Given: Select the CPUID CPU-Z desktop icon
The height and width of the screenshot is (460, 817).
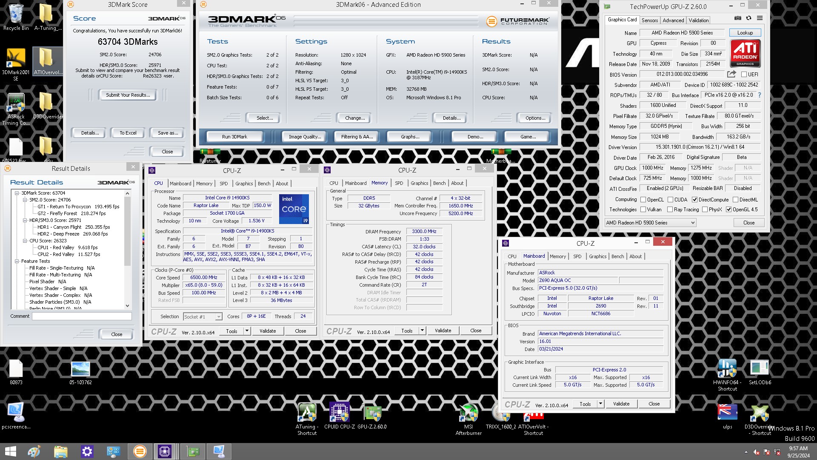Looking at the screenshot, I should point(339,416).
